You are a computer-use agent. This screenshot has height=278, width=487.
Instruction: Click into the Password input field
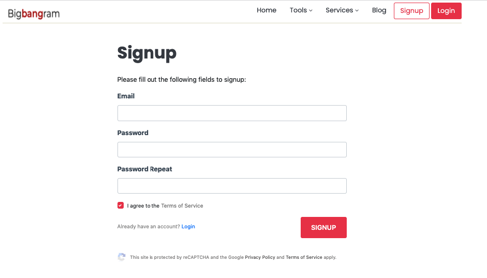point(232,150)
